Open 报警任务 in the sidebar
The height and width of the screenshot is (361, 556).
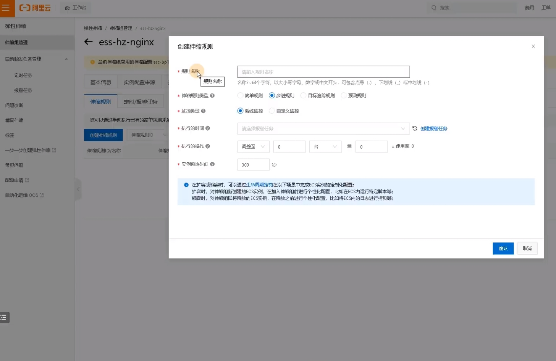(x=23, y=90)
